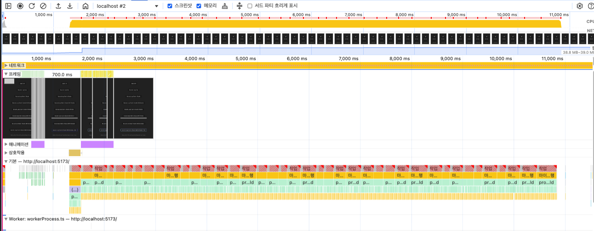The width and height of the screenshot is (594, 231).
Task: Select the long purple animation bar
Action: pos(97,144)
